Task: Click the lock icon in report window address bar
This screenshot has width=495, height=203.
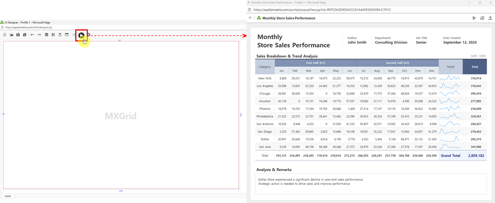Action: tap(250, 10)
